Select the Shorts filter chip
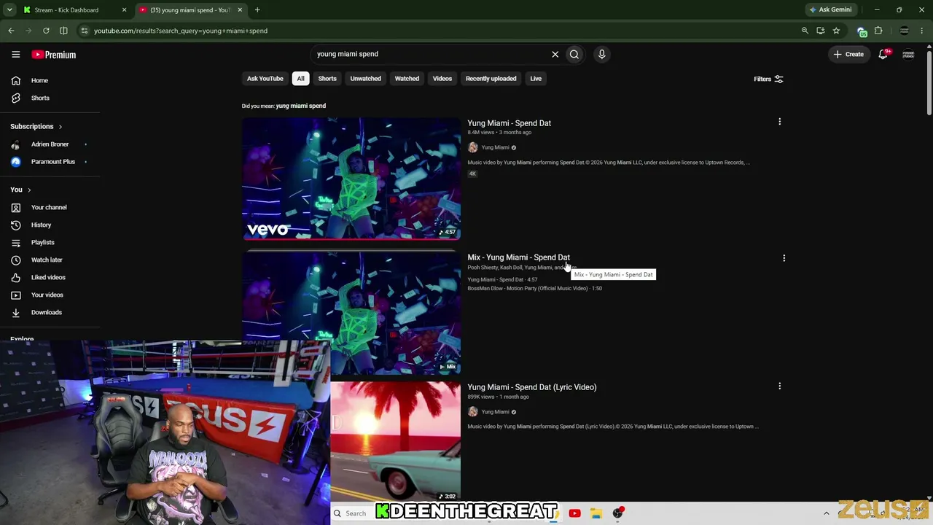 click(x=327, y=79)
